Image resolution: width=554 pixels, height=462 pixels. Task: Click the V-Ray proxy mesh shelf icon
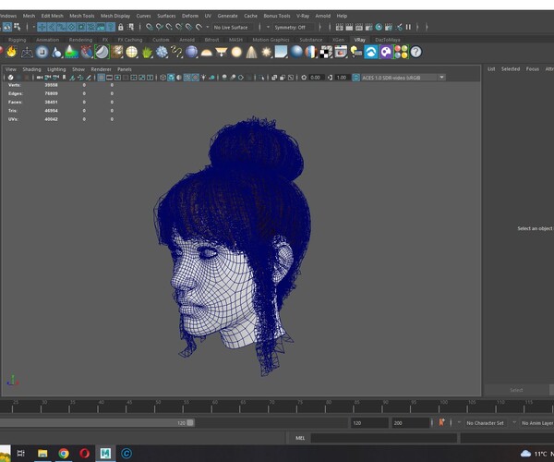coord(27,53)
